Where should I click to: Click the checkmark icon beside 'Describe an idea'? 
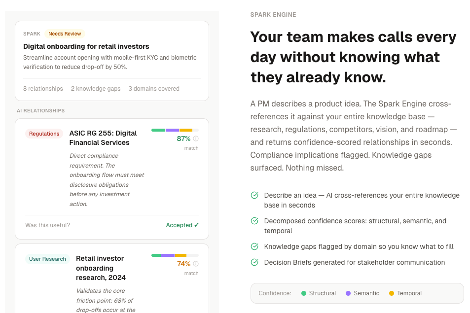click(254, 195)
